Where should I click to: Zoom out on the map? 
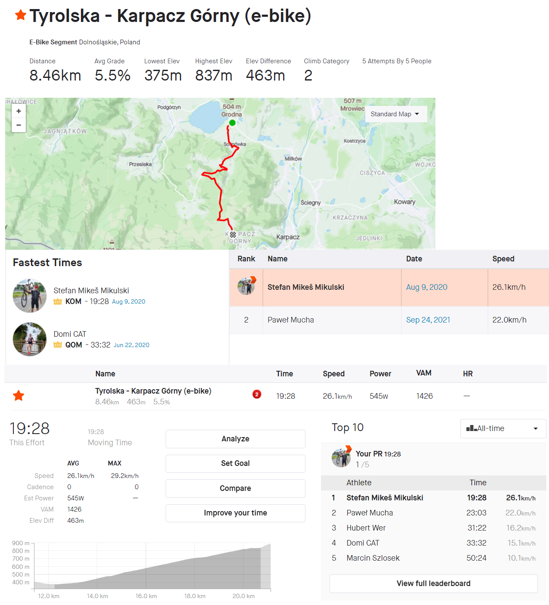pos(19,125)
